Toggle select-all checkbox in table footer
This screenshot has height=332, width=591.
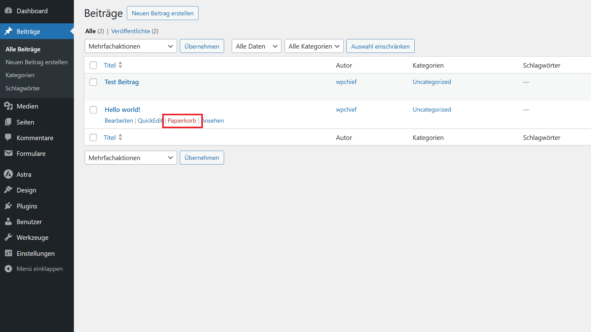pos(93,137)
